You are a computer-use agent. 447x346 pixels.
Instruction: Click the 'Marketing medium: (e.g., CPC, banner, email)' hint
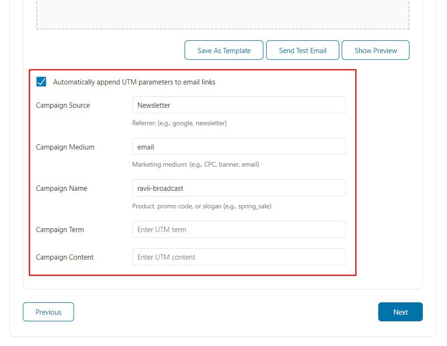click(196, 165)
